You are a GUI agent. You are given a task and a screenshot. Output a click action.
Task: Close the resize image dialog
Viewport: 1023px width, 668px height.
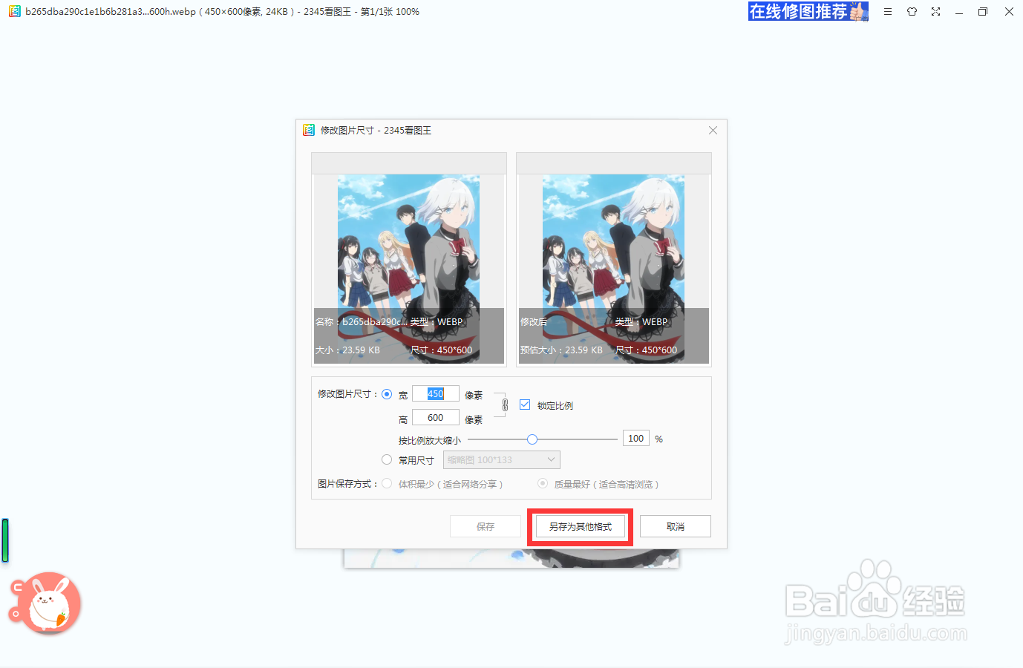[x=713, y=130]
